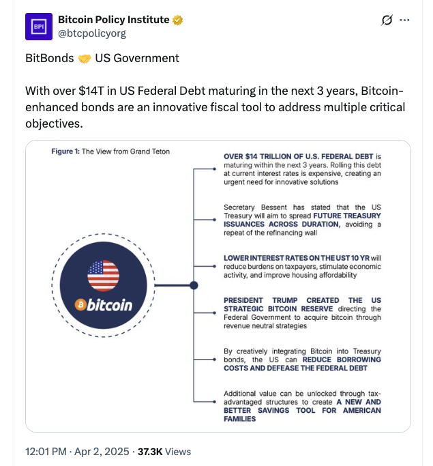The image size is (433, 466).
Task: Click the BPI profile avatar
Action: tap(38, 27)
